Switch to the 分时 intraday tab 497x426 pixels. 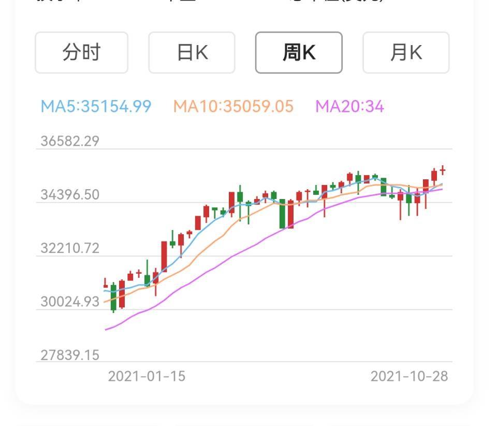[81, 52]
